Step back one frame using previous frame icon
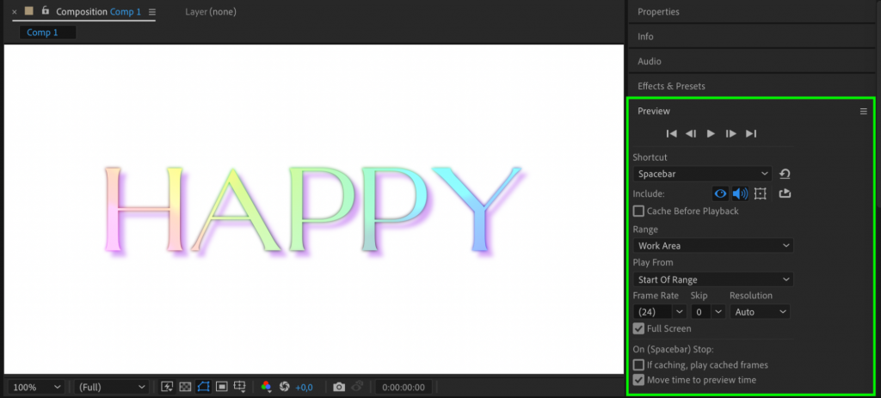Screen dimensions: 881x398 tap(691, 133)
